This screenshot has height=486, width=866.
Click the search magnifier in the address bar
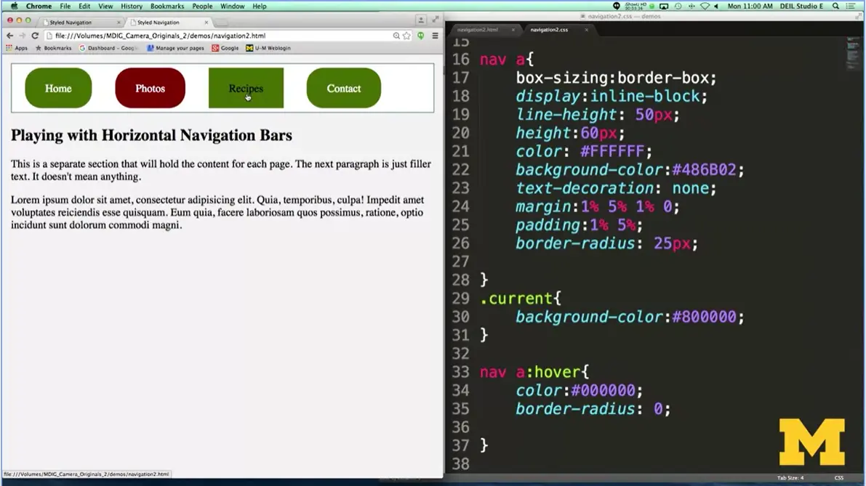pos(396,35)
